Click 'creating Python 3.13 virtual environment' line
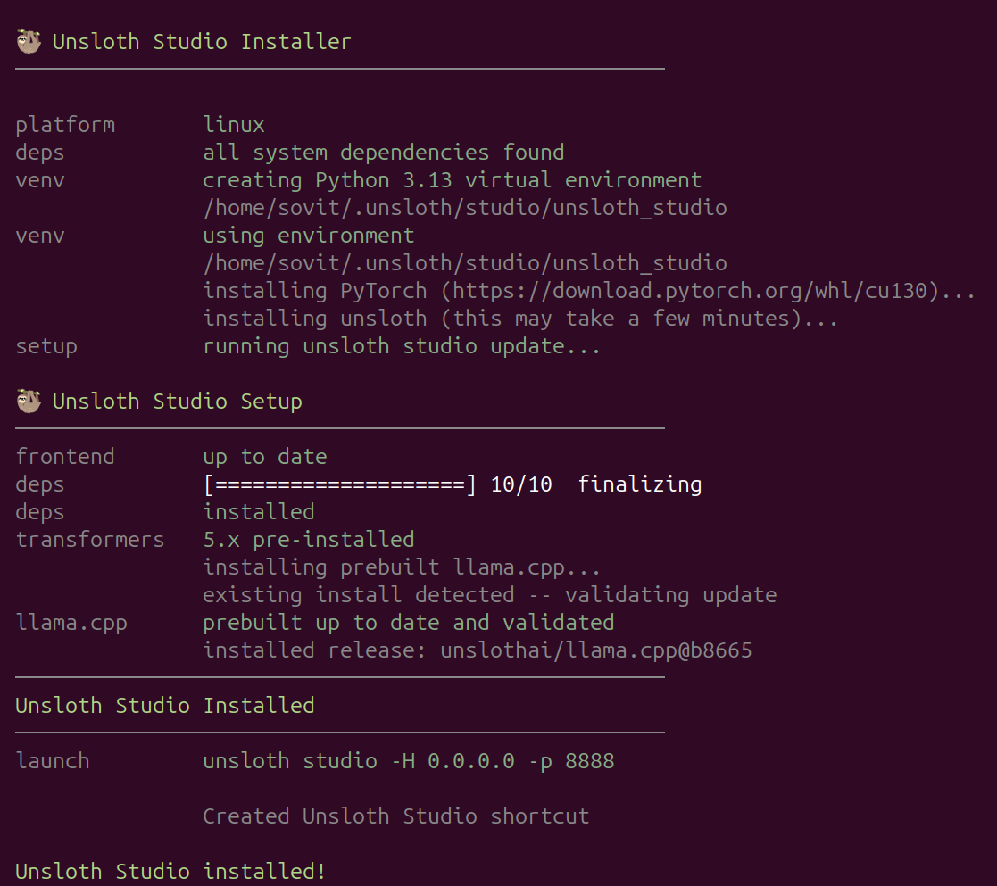This screenshot has width=997, height=886. [452, 180]
